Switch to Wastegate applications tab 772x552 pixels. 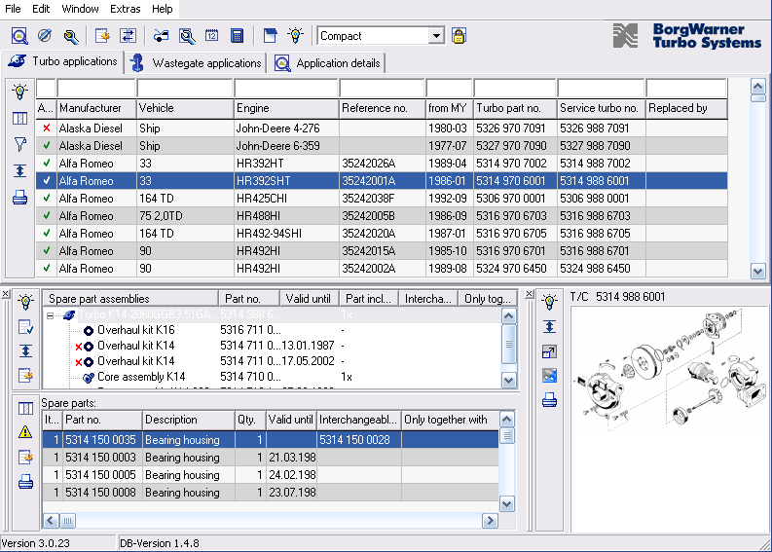[196, 63]
